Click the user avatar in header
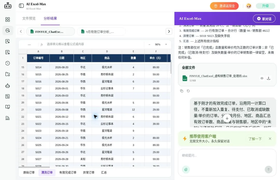Image resolution: width=280 pixels, height=180 pixels. (249, 6)
